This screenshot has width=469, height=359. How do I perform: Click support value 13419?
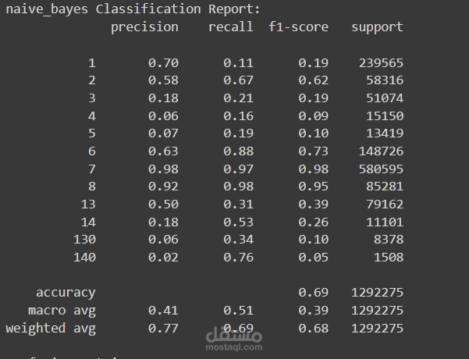385,133
